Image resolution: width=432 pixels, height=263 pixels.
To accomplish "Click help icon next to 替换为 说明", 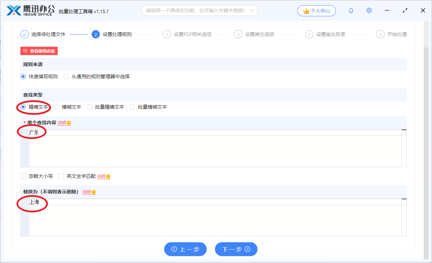I will coord(94,192).
